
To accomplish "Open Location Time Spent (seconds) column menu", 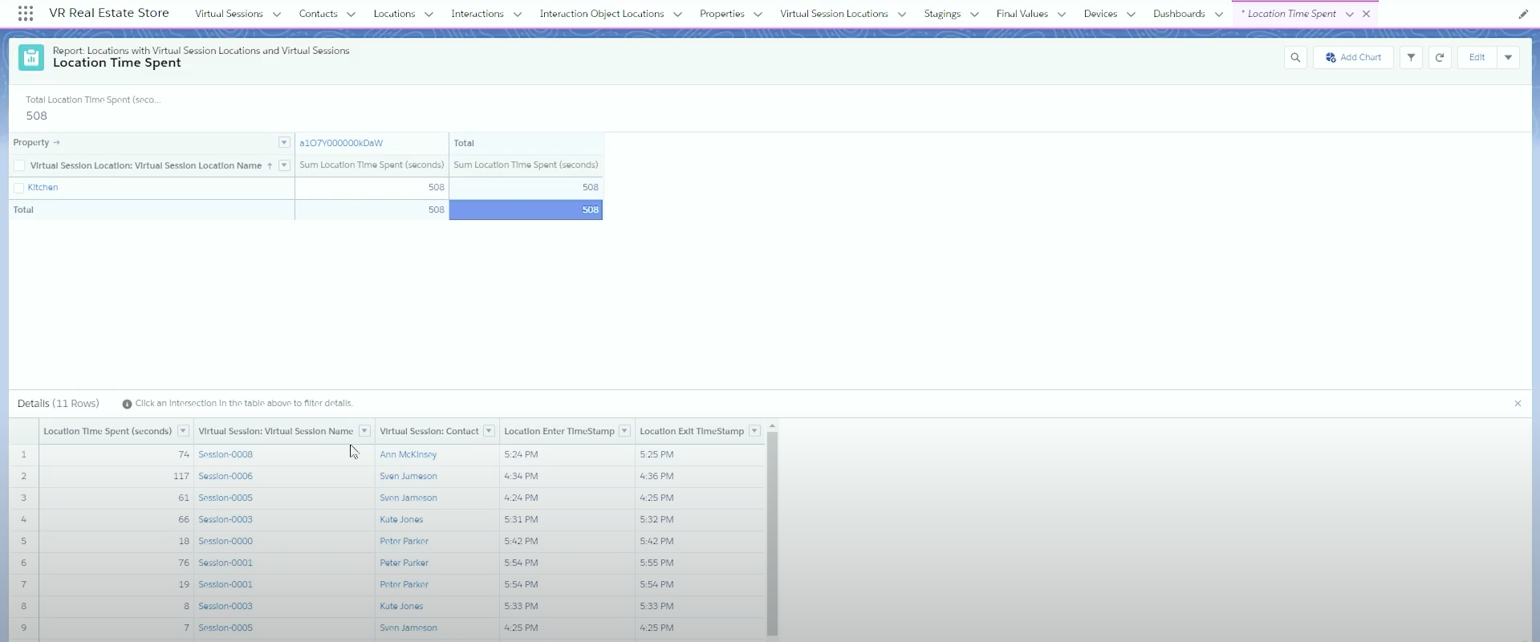I will pos(183,431).
